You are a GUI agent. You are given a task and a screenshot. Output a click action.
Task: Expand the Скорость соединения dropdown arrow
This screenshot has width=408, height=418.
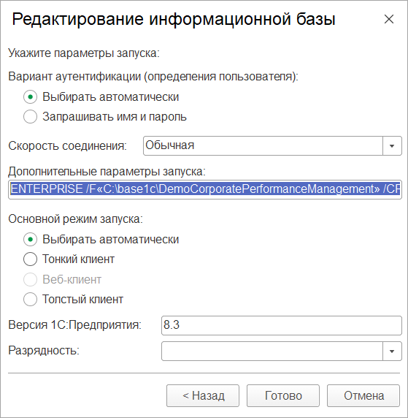(x=392, y=146)
